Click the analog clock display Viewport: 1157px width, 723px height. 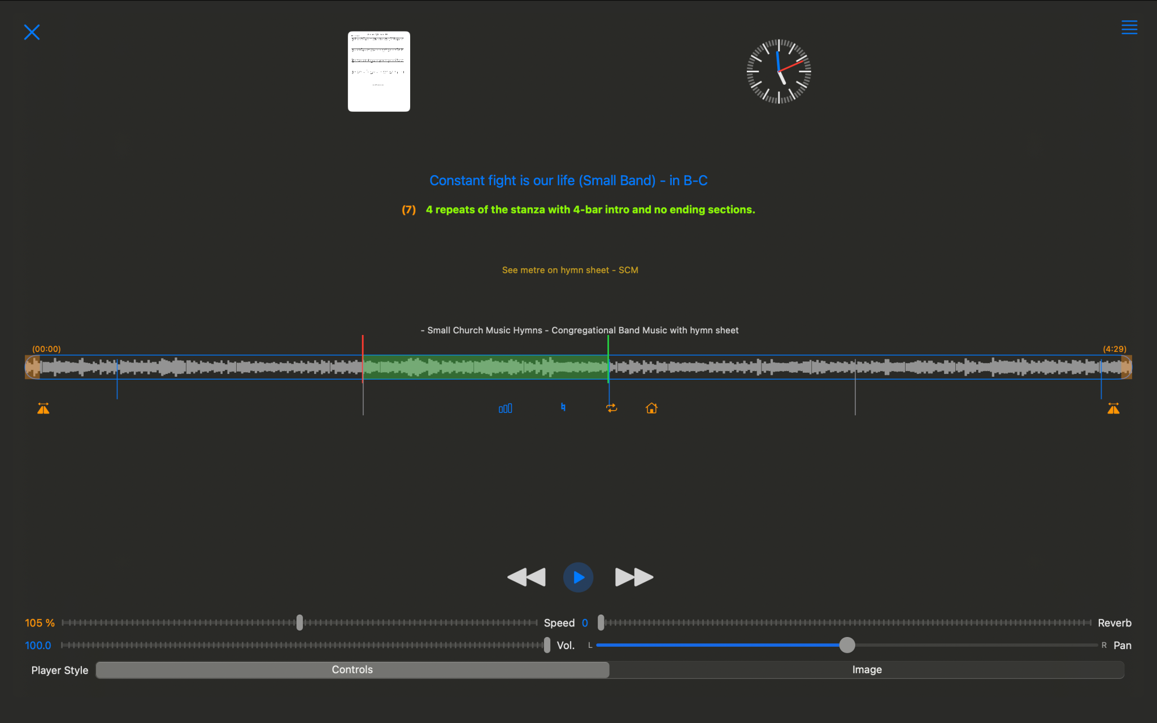(x=778, y=72)
